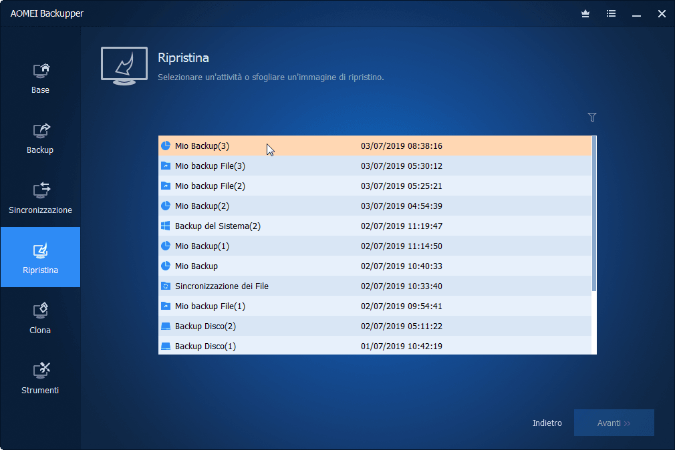Open the Base section in sidebar
The height and width of the screenshot is (450, 675).
[41, 79]
